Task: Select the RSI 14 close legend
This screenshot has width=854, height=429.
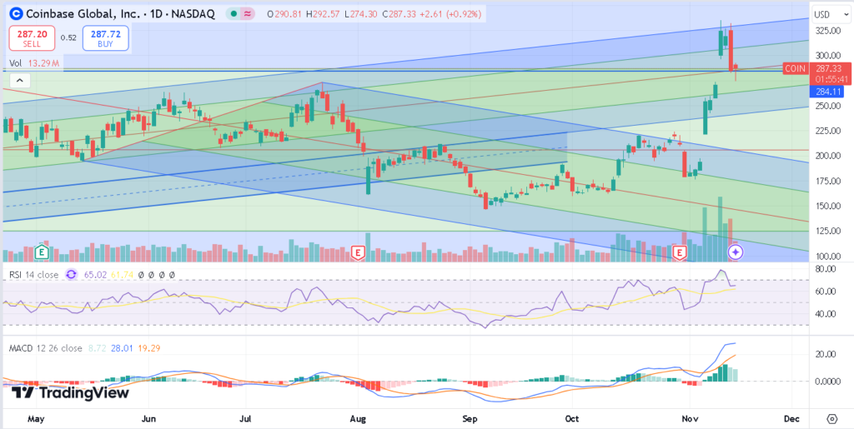Action: coord(33,275)
